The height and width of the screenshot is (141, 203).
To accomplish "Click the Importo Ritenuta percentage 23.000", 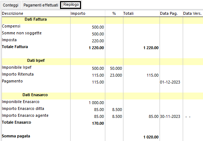I will (x=116, y=75).
